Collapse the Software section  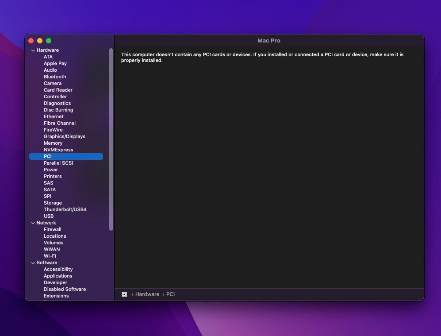coord(33,263)
